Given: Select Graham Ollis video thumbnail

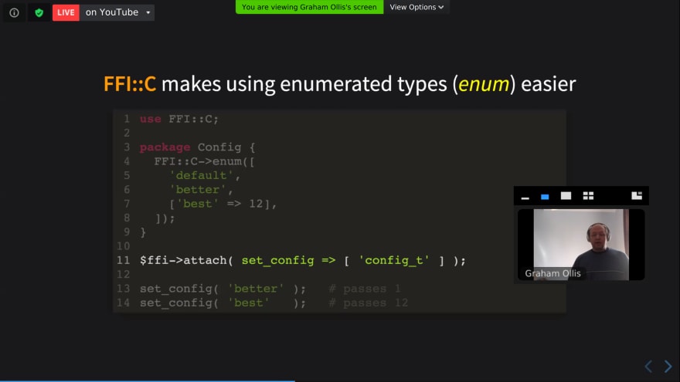Looking at the screenshot, I should click(x=581, y=245).
